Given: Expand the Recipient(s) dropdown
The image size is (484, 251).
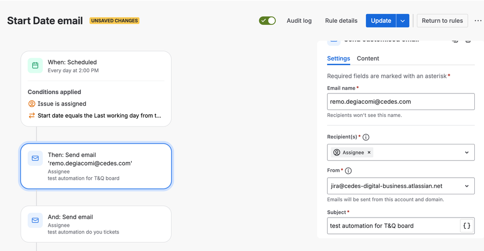Looking at the screenshot, I should pos(467,153).
